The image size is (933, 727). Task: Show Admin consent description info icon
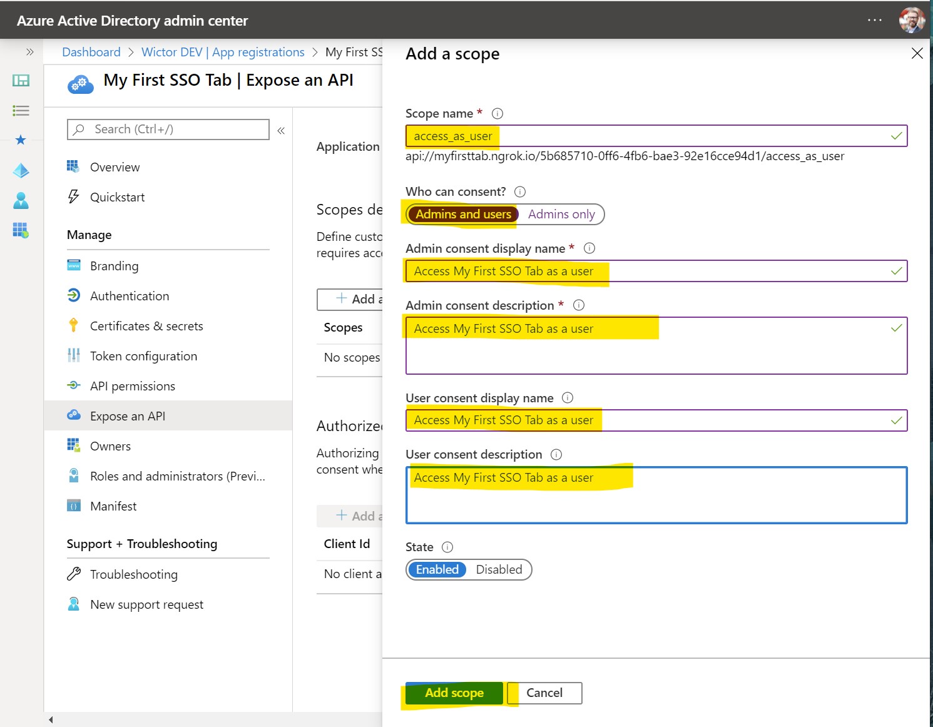tap(579, 305)
